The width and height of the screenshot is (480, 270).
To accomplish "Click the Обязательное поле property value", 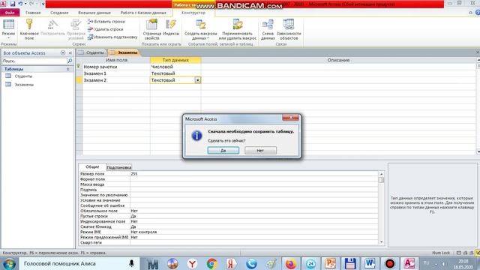I will (254, 211).
